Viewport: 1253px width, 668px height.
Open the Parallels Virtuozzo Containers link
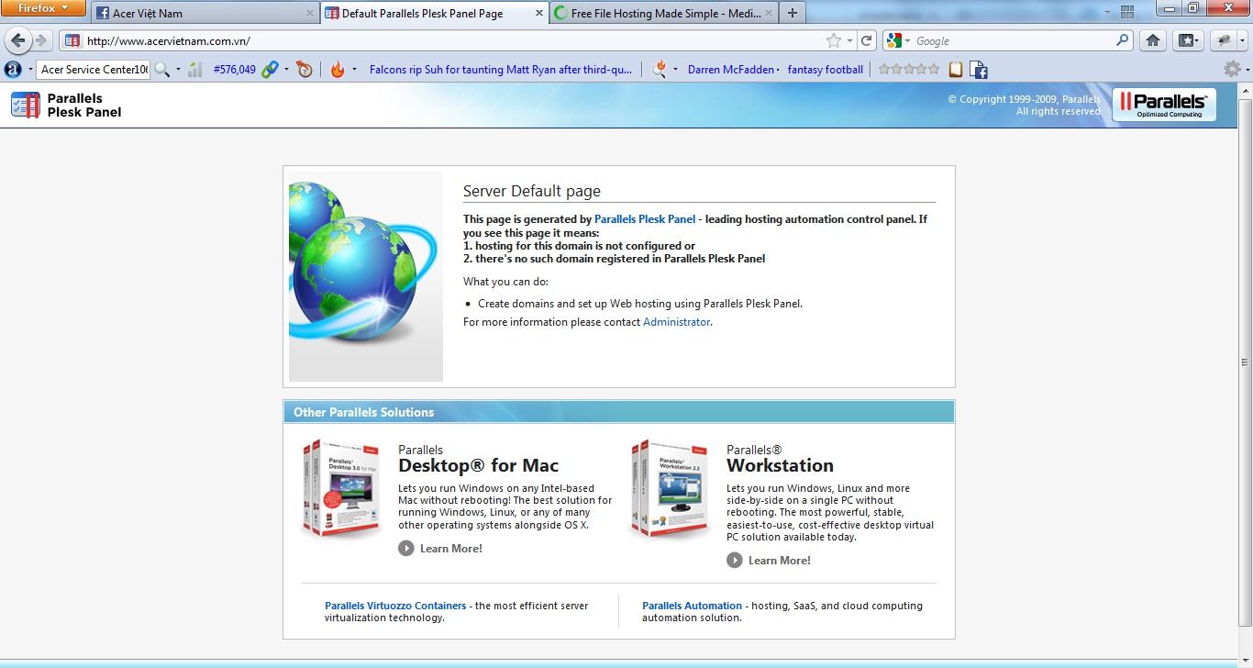click(x=395, y=606)
